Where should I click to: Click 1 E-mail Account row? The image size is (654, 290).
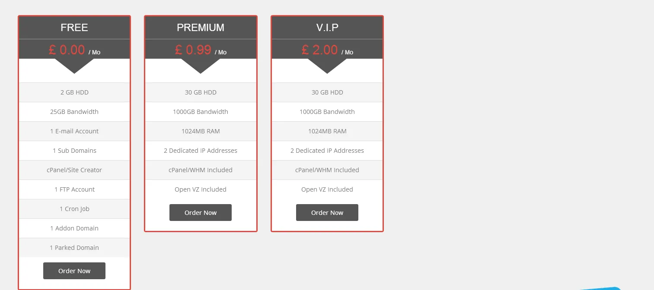tap(74, 131)
